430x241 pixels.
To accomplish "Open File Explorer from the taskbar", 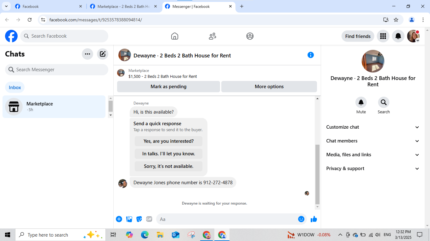I will (160, 235).
